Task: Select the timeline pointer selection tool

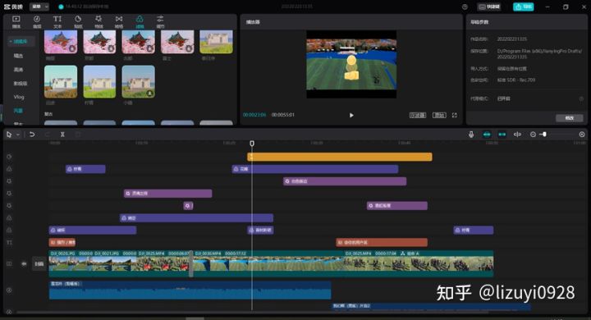Action: coord(9,135)
